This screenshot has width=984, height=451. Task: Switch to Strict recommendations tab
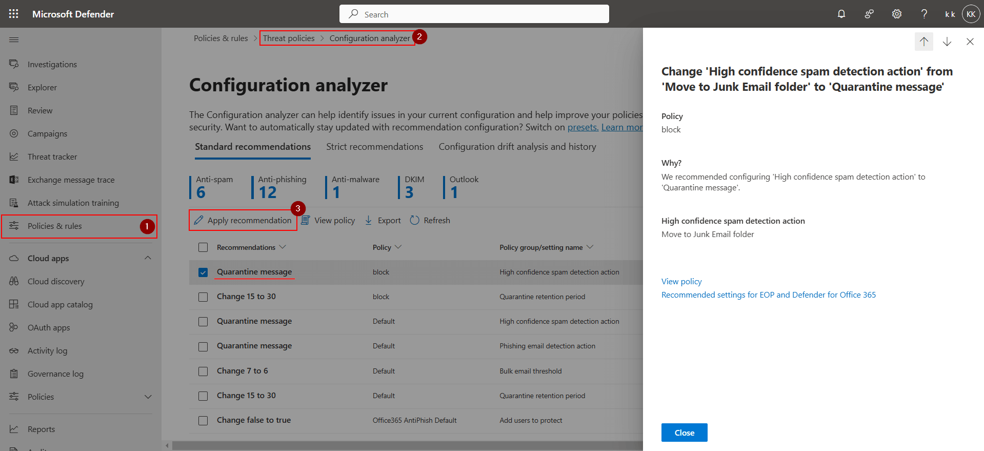pos(374,147)
